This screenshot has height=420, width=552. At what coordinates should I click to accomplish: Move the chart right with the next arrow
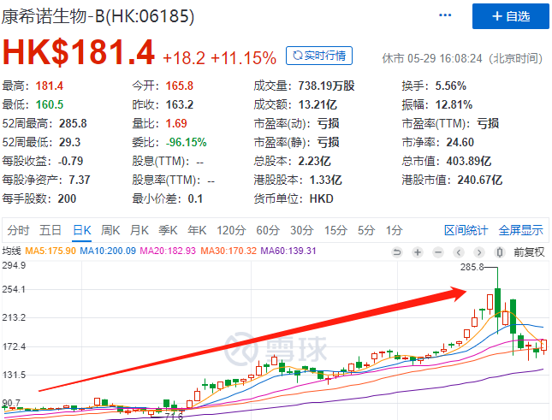click(478, 252)
